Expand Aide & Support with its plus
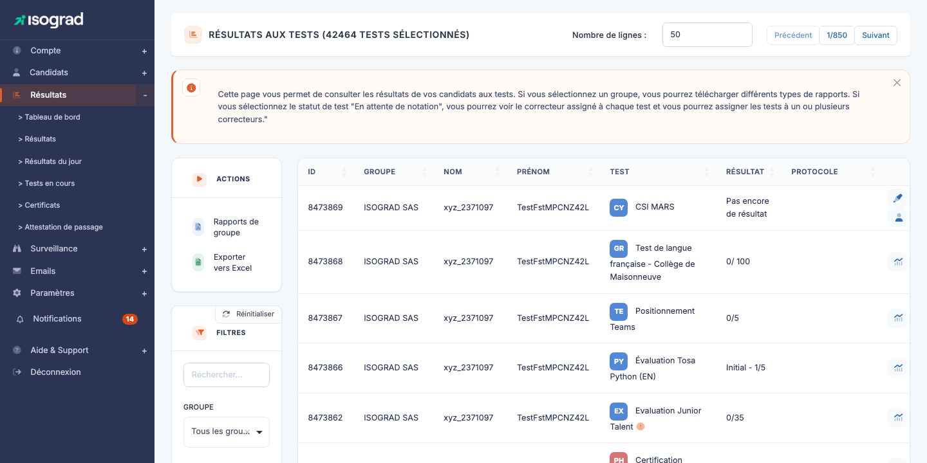 [x=144, y=351]
